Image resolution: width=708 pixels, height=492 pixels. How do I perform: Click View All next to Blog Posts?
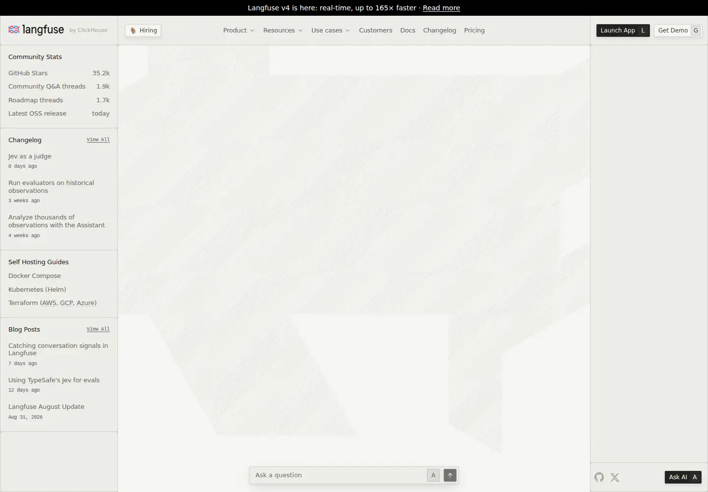(98, 329)
